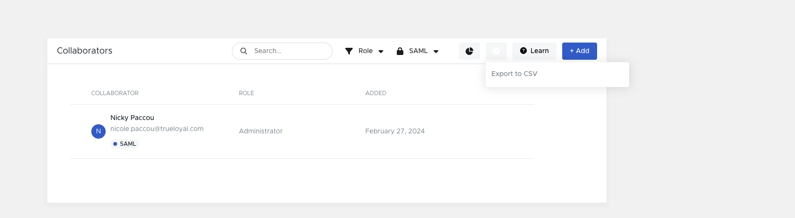Click the + Add collaborator button
Screen dimensions: 795x218
click(579, 51)
